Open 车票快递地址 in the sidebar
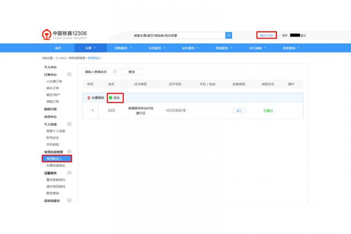This screenshot has height=234, width=351. point(56,165)
